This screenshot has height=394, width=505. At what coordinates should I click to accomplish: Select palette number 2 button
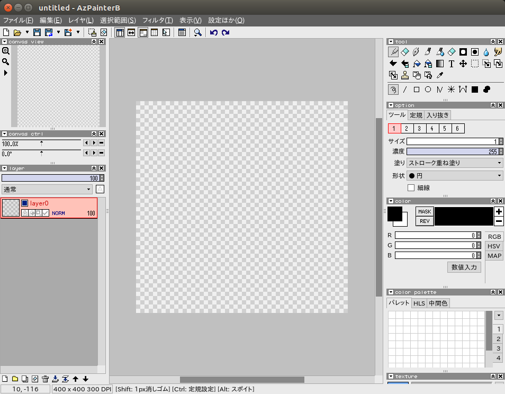pos(498,339)
